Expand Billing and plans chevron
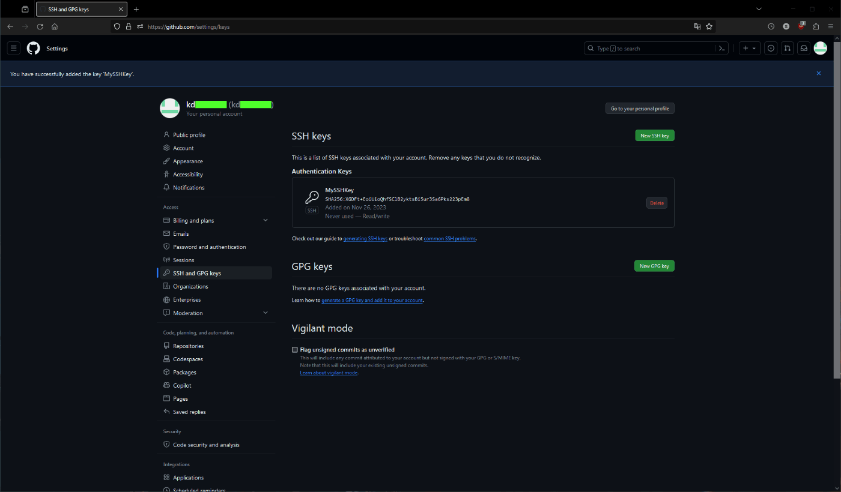The width and height of the screenshot is (841, 492). 266,220
